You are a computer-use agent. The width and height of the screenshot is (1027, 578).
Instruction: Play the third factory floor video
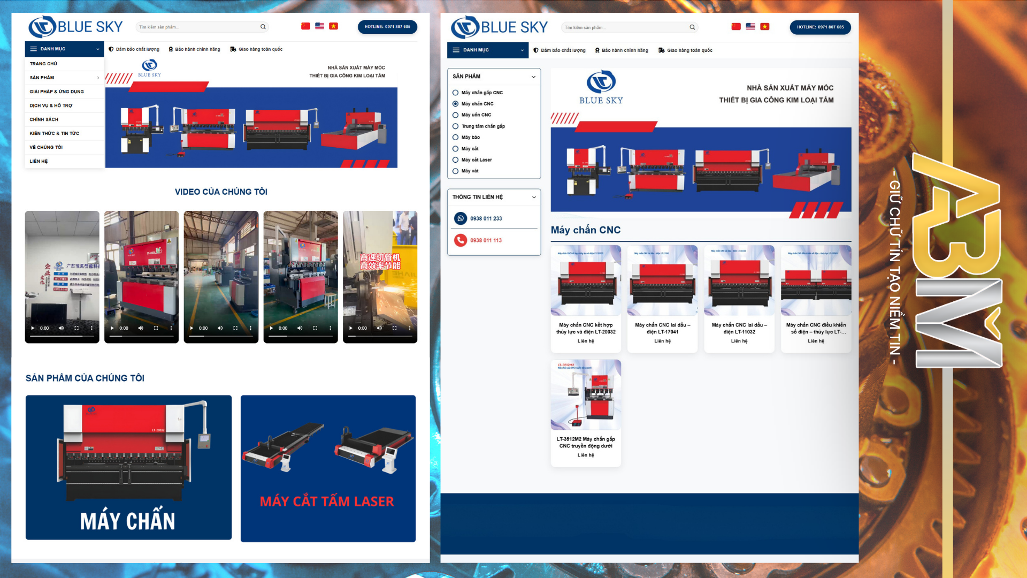pos(191,328)
